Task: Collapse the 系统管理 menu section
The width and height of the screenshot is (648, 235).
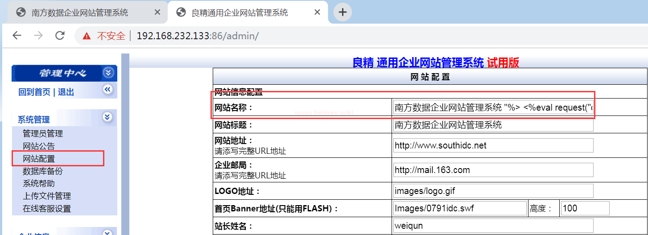Action: (107, 117)
